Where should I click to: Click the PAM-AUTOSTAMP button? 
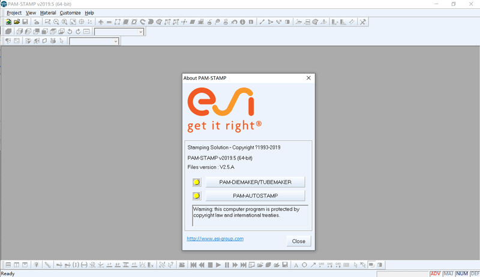(256, 195)
